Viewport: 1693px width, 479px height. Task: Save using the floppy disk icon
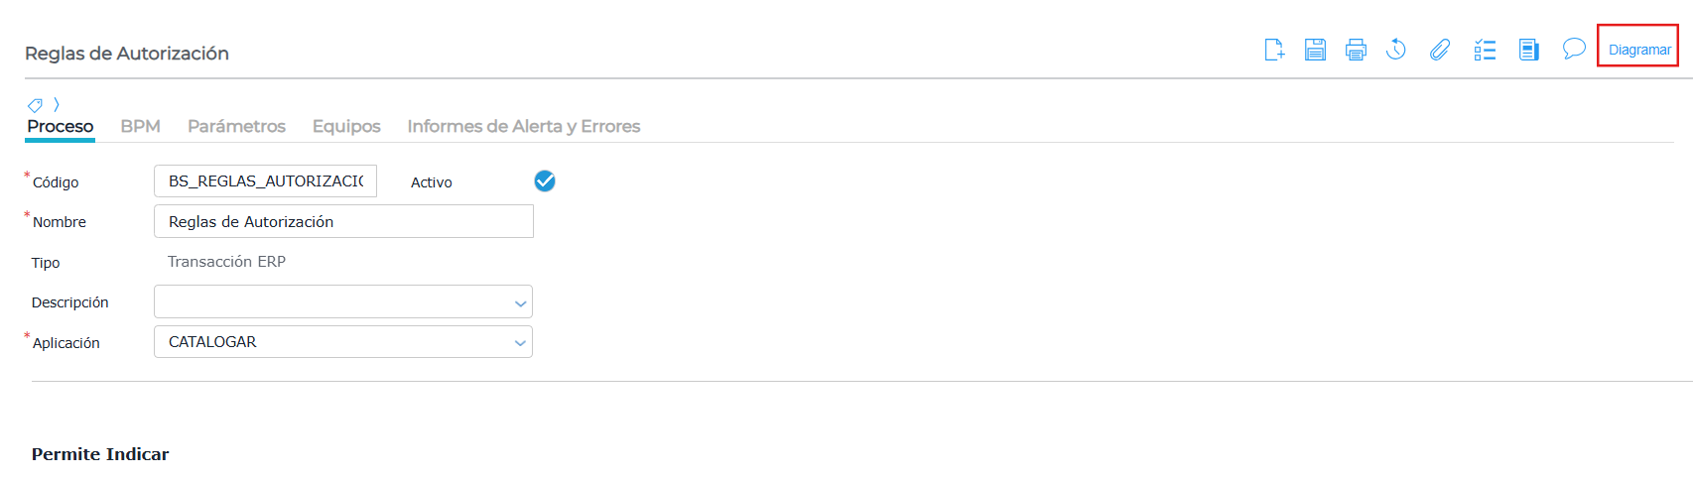click(1315, 50)
